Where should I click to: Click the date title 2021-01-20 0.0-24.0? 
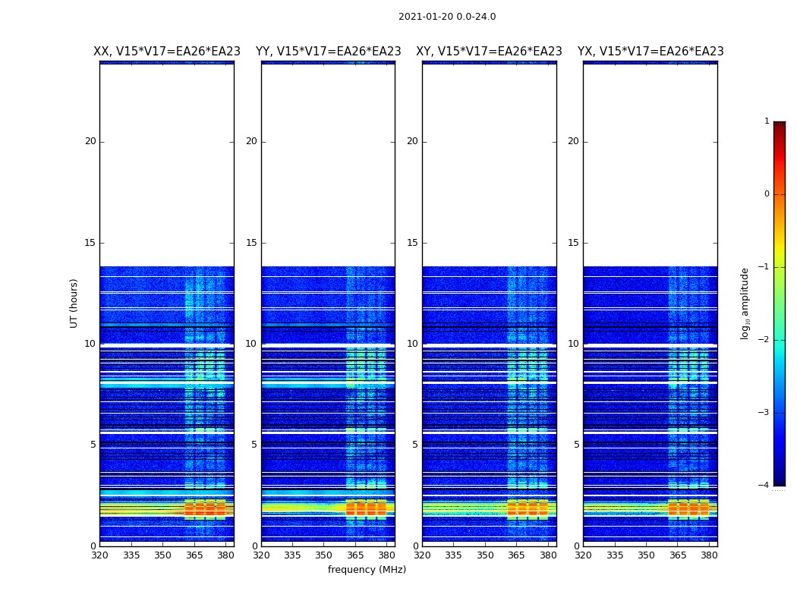click(447, 17)
